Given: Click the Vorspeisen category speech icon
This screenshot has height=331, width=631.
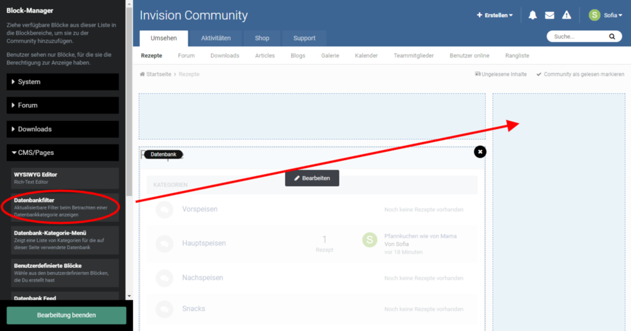Looking at the screenshot, I should 164,209.
